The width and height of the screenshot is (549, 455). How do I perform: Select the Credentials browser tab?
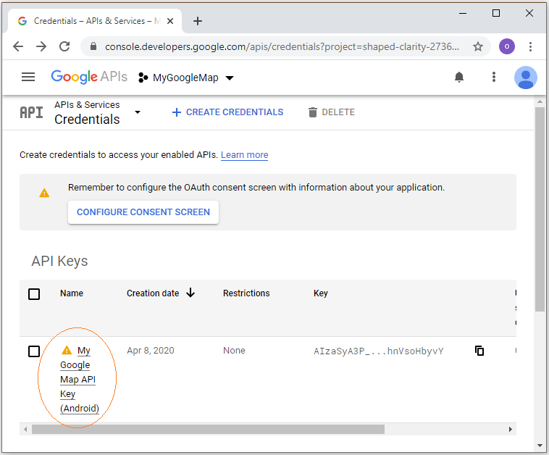(95, 21)
